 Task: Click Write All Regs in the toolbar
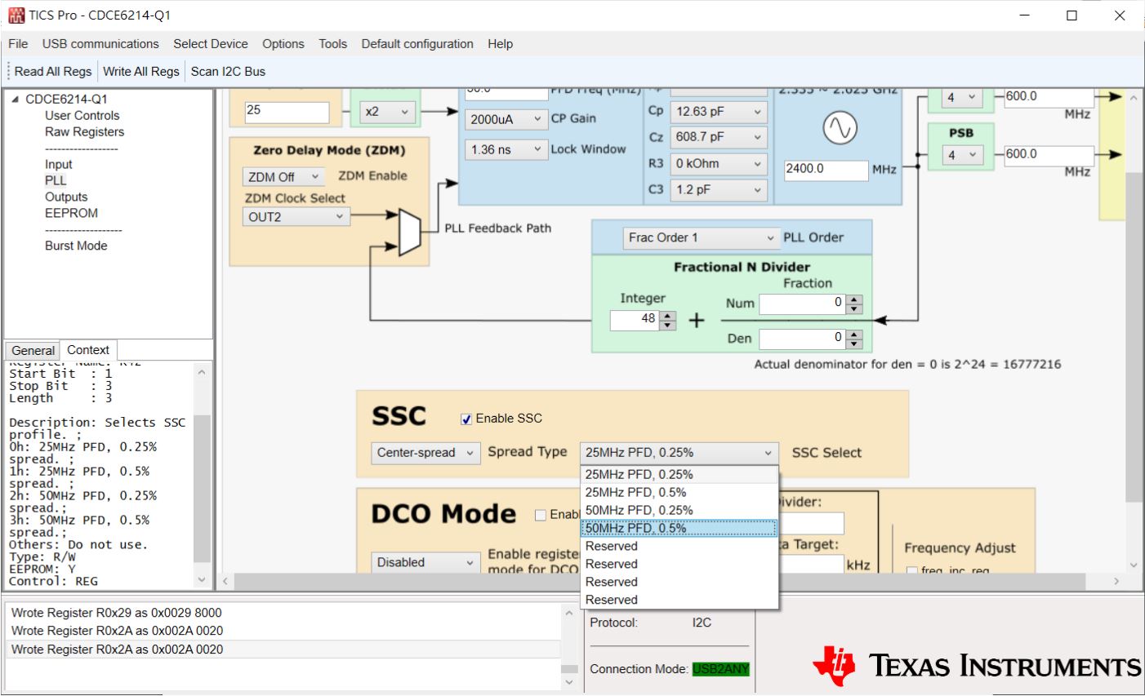[x=141, y=72]
